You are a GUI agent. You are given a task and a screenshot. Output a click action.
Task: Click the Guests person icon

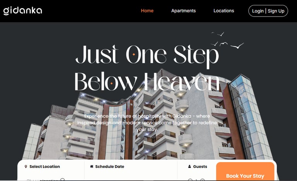(189, 166)
